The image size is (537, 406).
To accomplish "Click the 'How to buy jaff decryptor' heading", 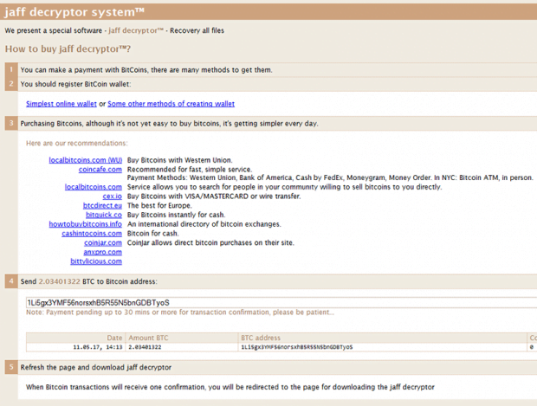I will [68, 49].
